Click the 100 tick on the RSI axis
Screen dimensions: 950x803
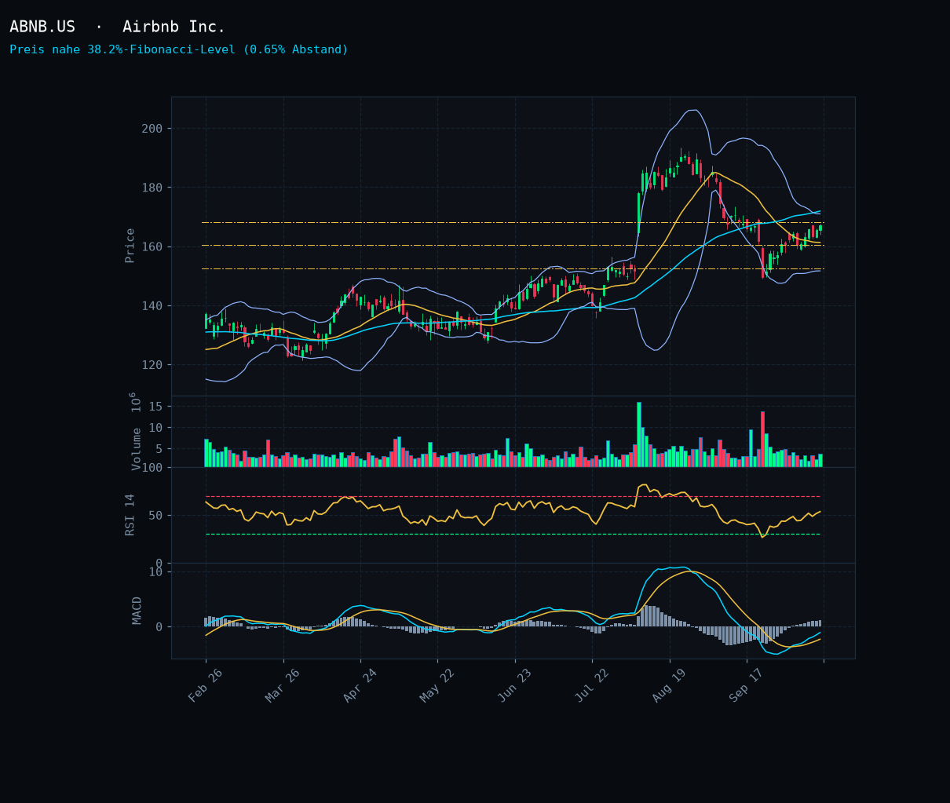click(x=152, y=469)
